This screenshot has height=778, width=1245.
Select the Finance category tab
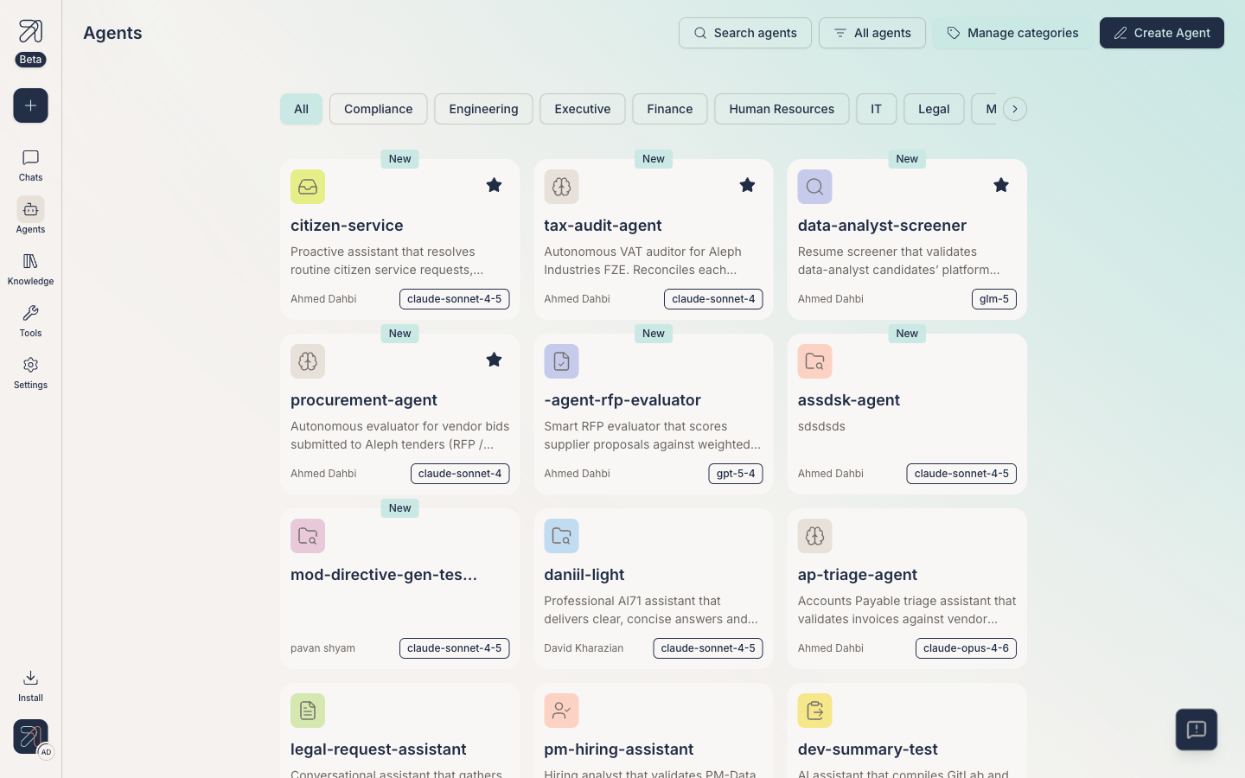tap(669, 109)
